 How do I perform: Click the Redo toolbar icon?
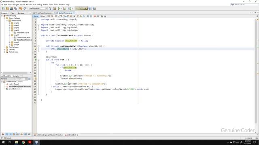[25, 8]
